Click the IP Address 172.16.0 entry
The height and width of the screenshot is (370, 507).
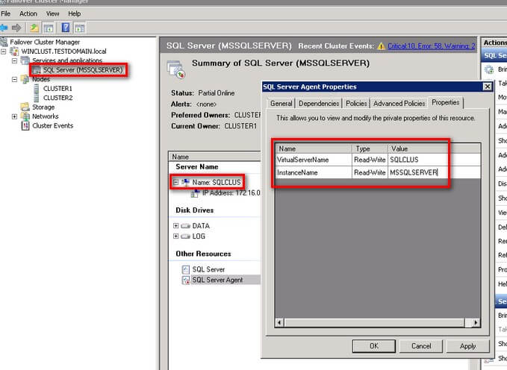click(x=231, y=193)
